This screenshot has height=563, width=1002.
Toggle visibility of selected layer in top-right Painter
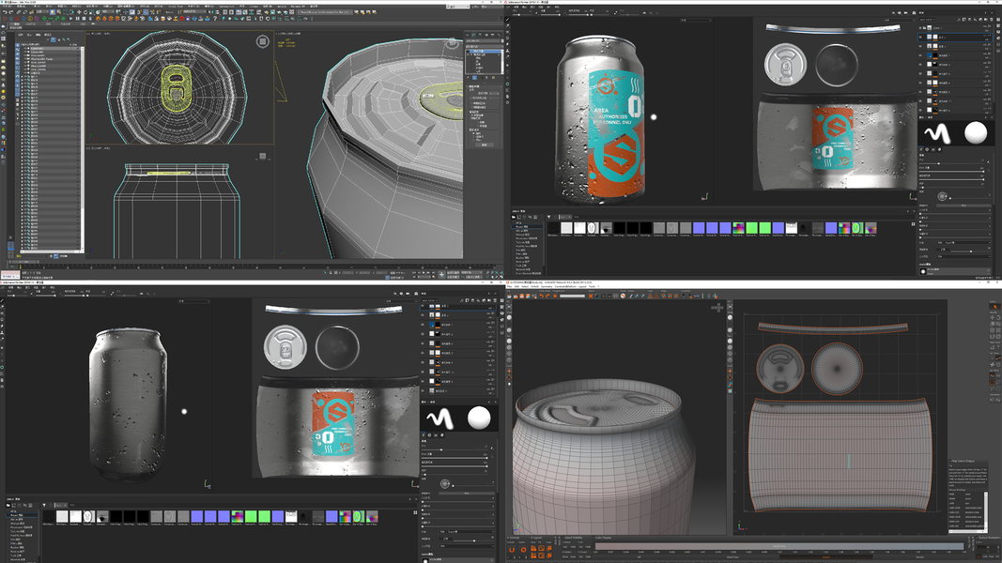pos(920,37)
